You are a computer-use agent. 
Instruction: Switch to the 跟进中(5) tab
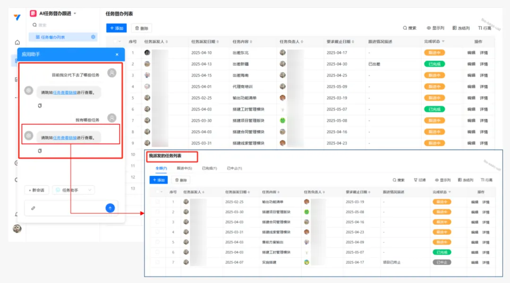[x=184, y=168]
